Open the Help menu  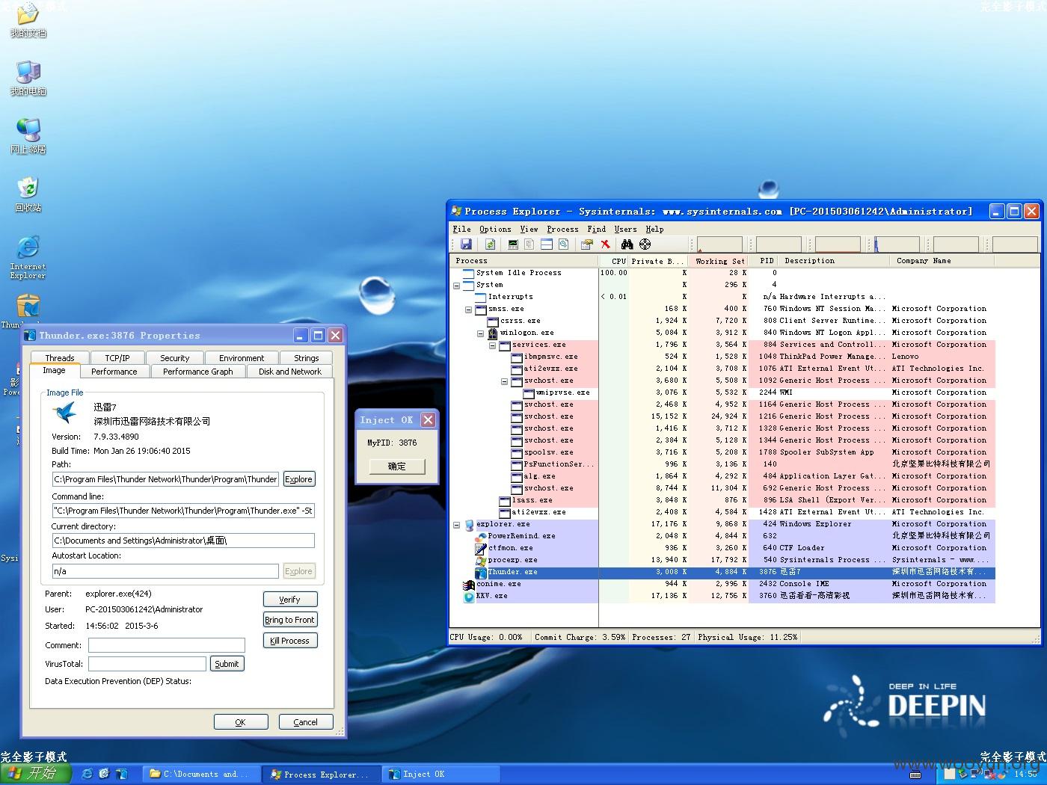(x=654, y=229)
